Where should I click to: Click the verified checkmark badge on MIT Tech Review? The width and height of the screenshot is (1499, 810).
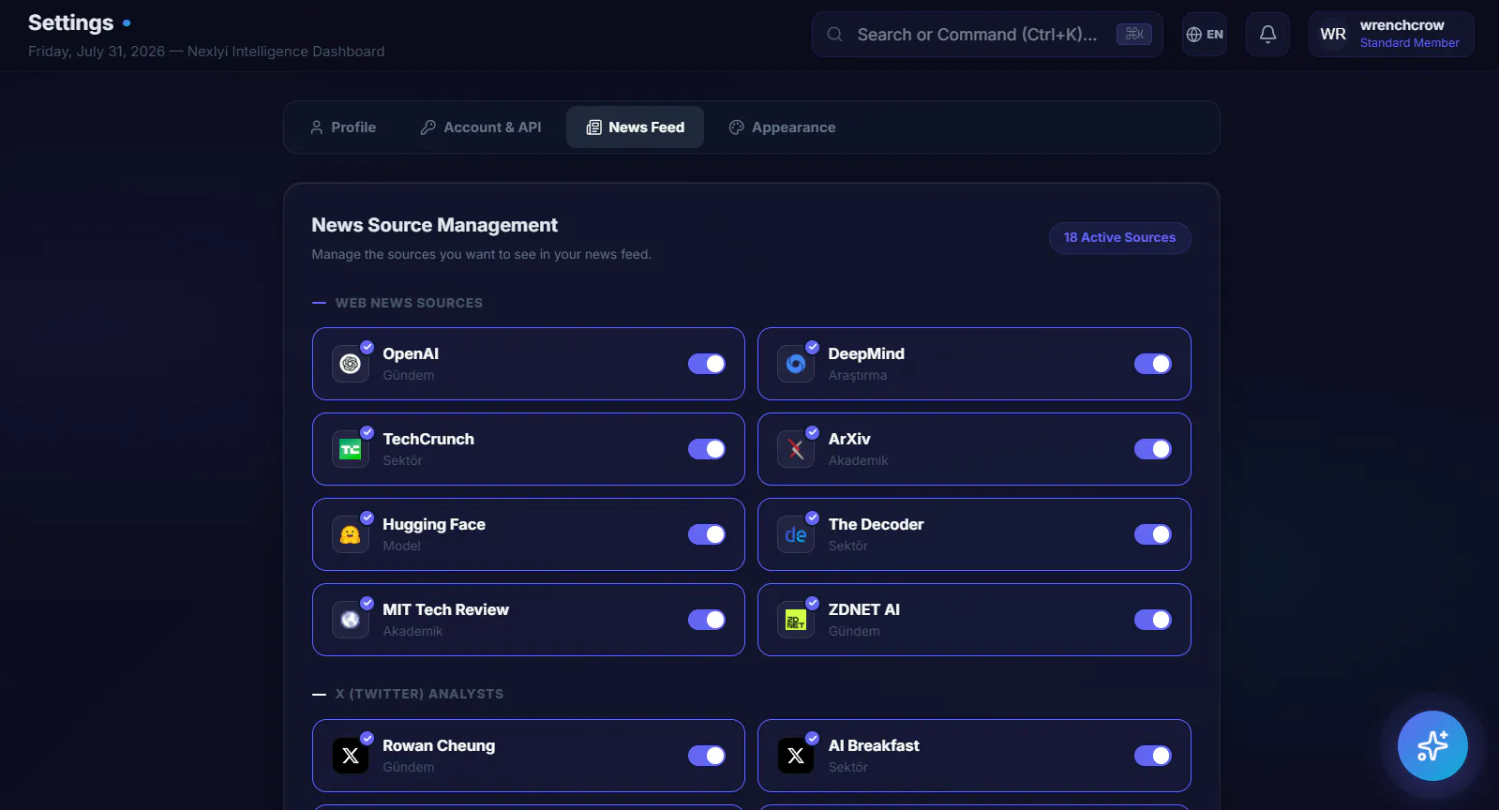(367, 603)
